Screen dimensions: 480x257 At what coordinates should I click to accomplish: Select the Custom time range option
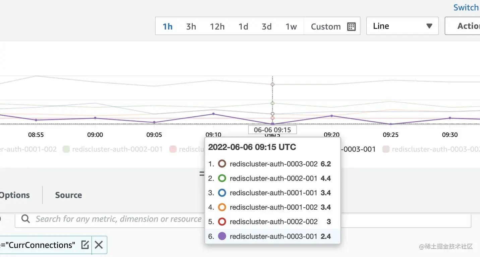pos(325,27)
